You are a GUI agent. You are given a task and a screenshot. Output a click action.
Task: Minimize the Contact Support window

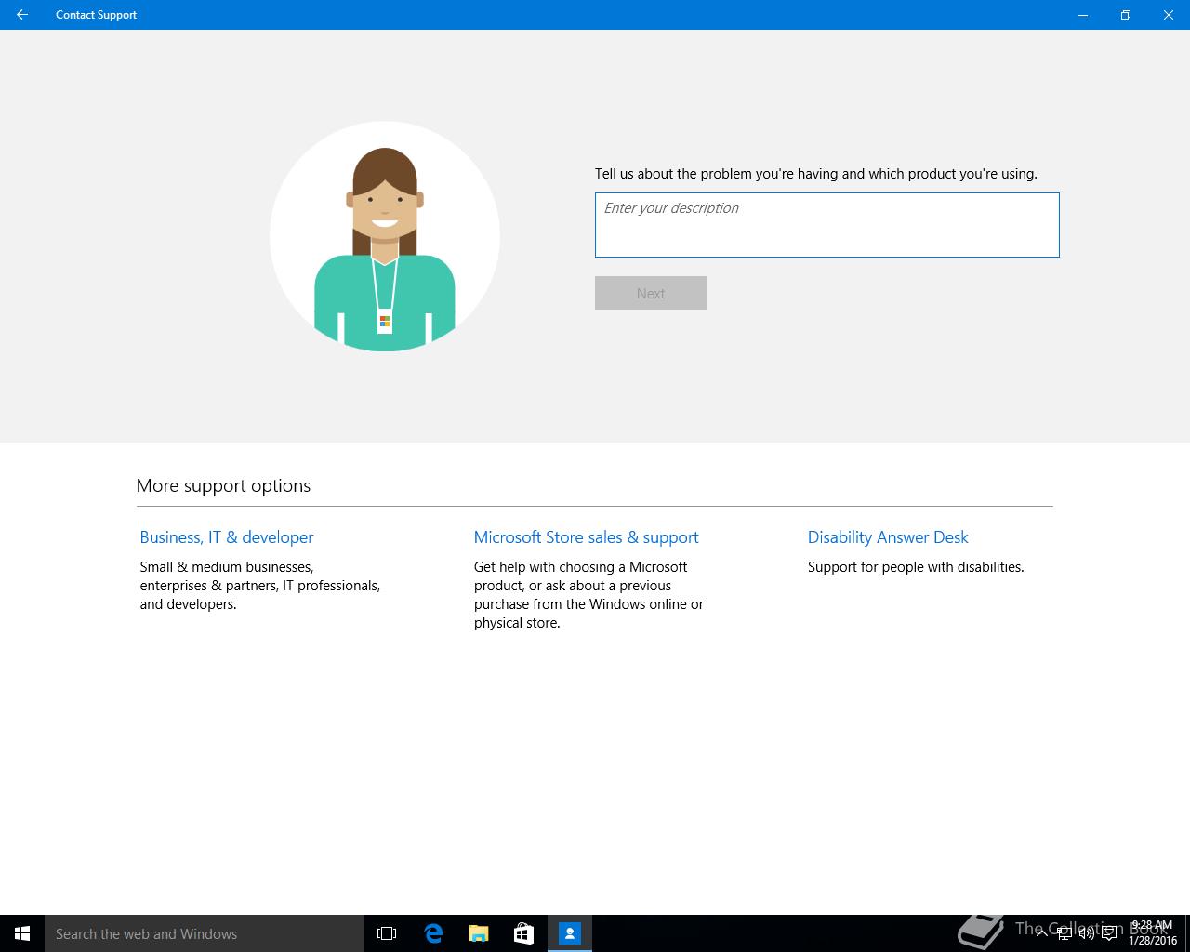[1083, 15]
